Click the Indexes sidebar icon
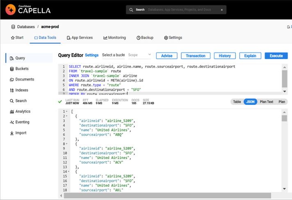292x200 pixels. 12,90
